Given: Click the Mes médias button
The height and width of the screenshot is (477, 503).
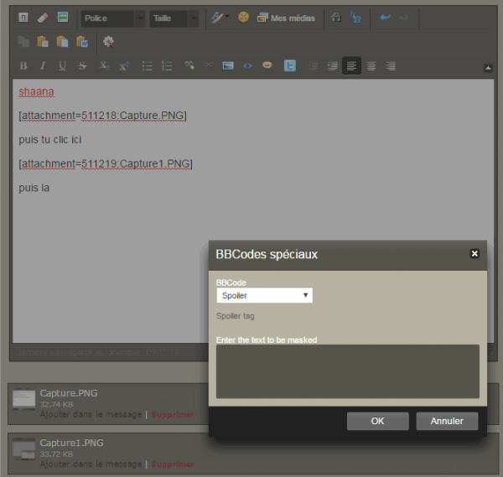Looking at the screenshot, I should pyautogui.click(x=286, y=18).
